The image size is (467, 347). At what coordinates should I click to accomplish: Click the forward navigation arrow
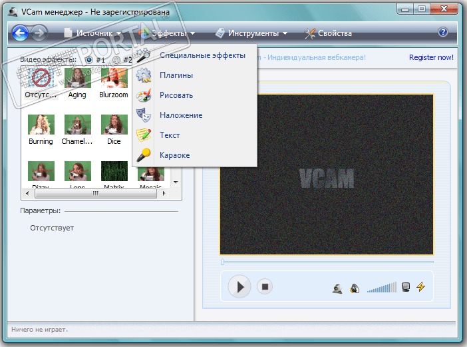tap(39, 33)
